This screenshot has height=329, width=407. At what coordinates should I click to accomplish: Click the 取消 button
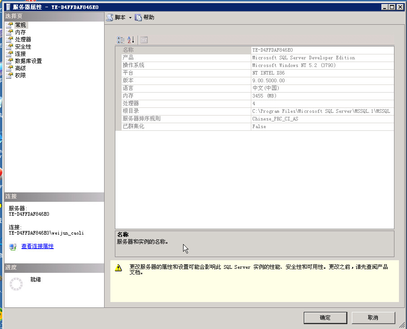coord(373,318)
